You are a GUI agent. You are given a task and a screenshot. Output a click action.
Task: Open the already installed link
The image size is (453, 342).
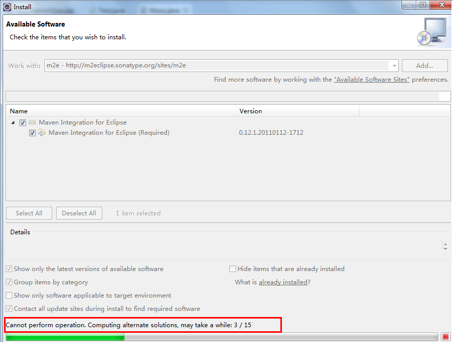(283, 282)
